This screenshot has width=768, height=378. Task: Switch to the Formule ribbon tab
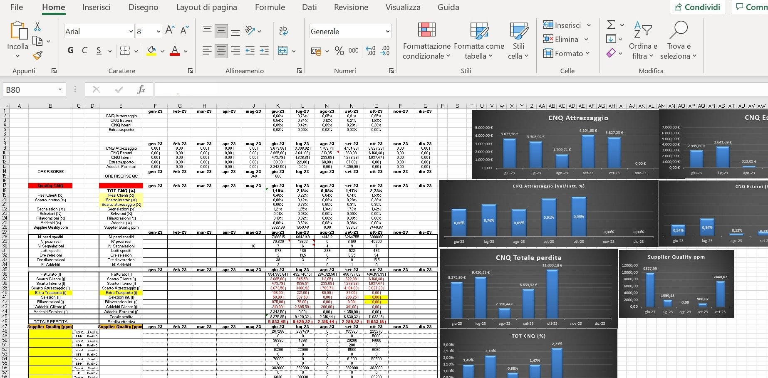pos(270,7)
